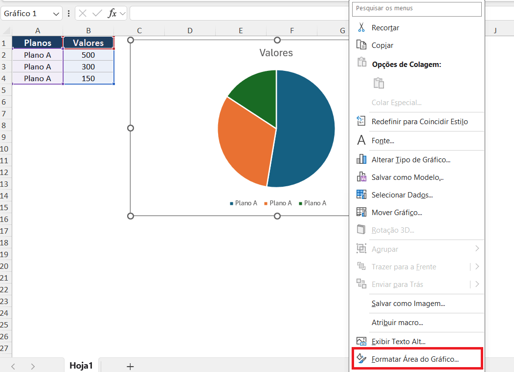Click the insert function fx button

coord(112,14)
